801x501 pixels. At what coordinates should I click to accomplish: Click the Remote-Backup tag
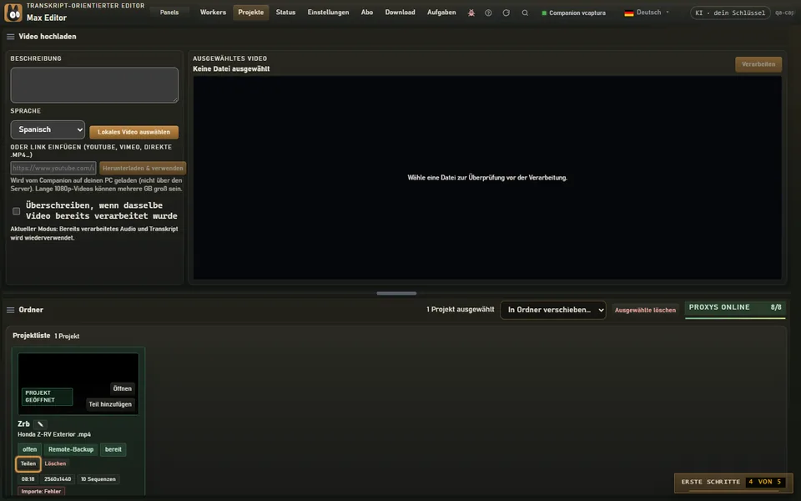[71, 449]
